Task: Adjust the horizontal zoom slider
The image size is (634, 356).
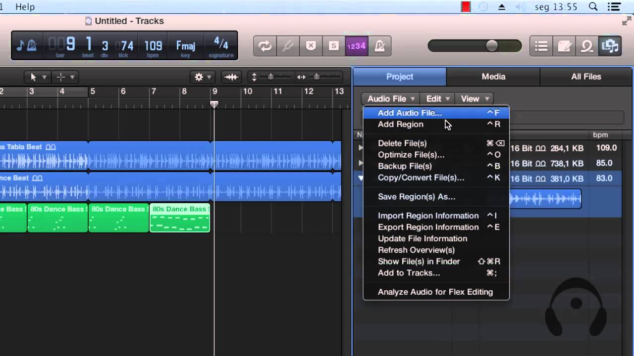Action: coord(317,76)
